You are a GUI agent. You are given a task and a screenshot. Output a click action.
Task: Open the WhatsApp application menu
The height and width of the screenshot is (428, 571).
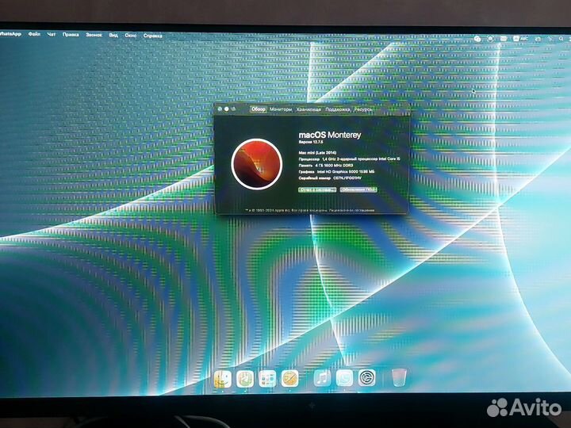tap(10, 33)
